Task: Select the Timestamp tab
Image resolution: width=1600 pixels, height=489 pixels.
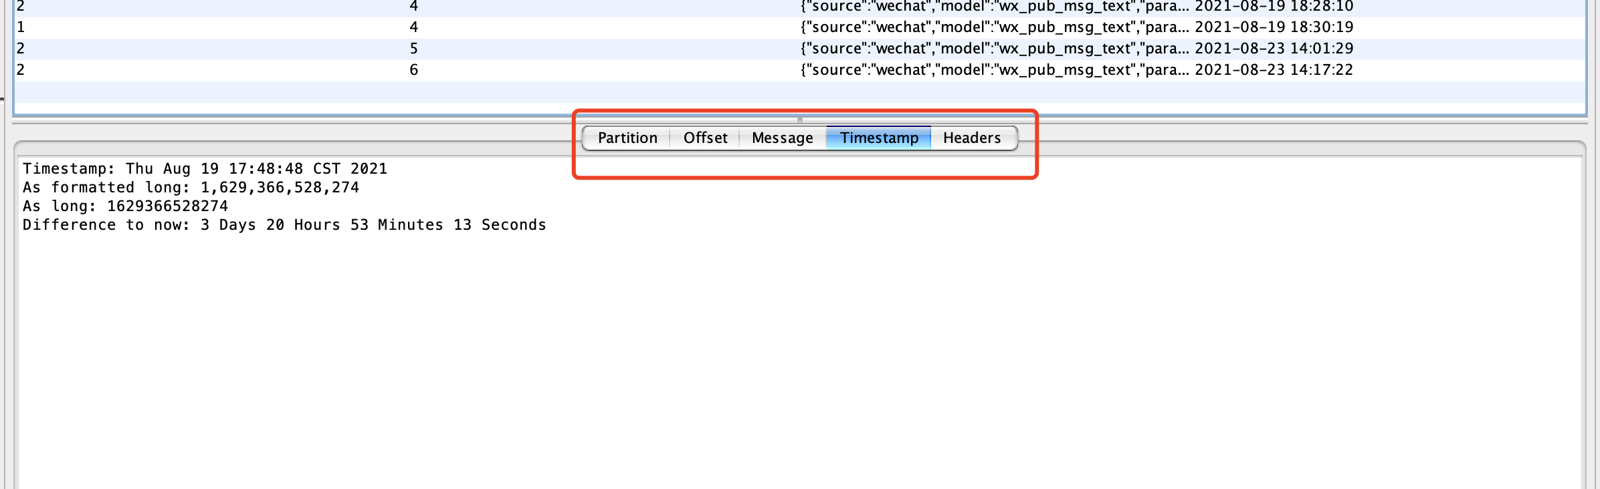Action: (879, 138)
